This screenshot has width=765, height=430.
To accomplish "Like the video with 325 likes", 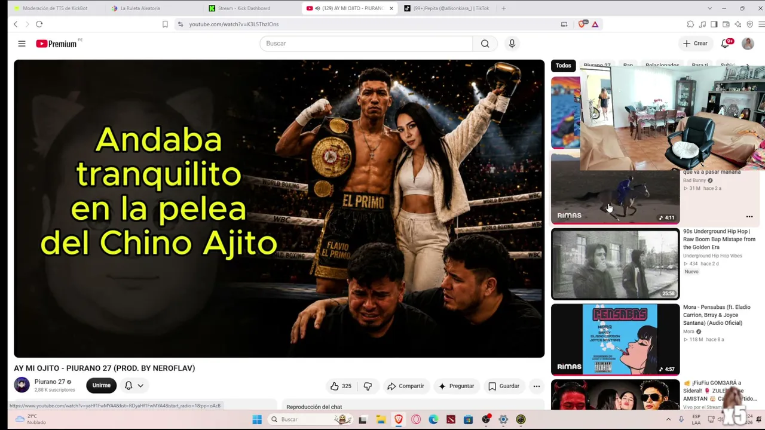I will (341, 386).
